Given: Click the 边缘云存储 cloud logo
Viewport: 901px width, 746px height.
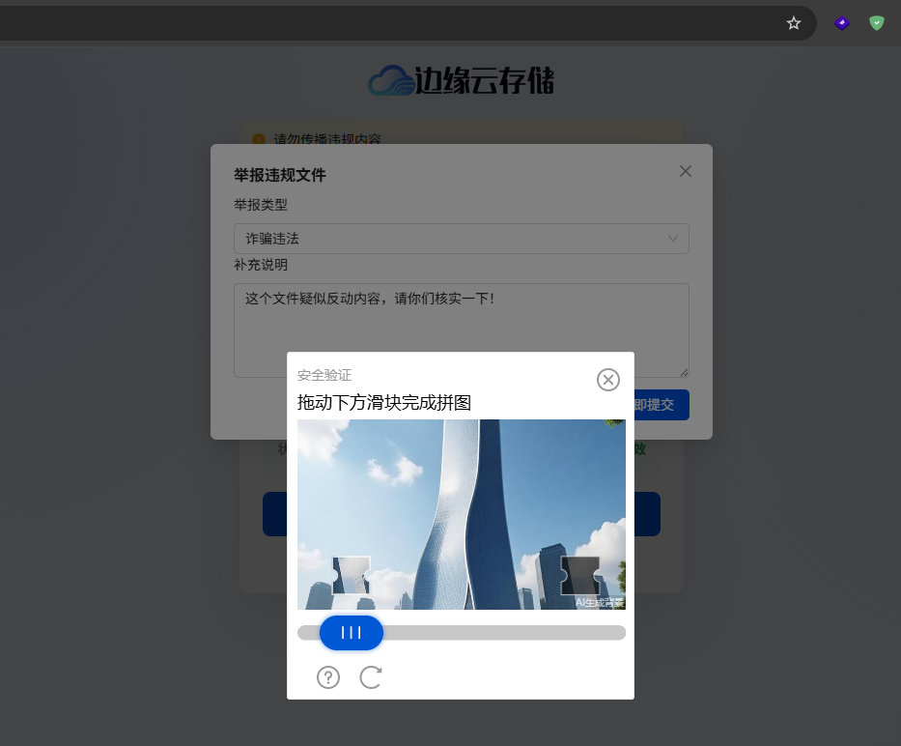Looking at the screenshot, I should pos(462,80).
